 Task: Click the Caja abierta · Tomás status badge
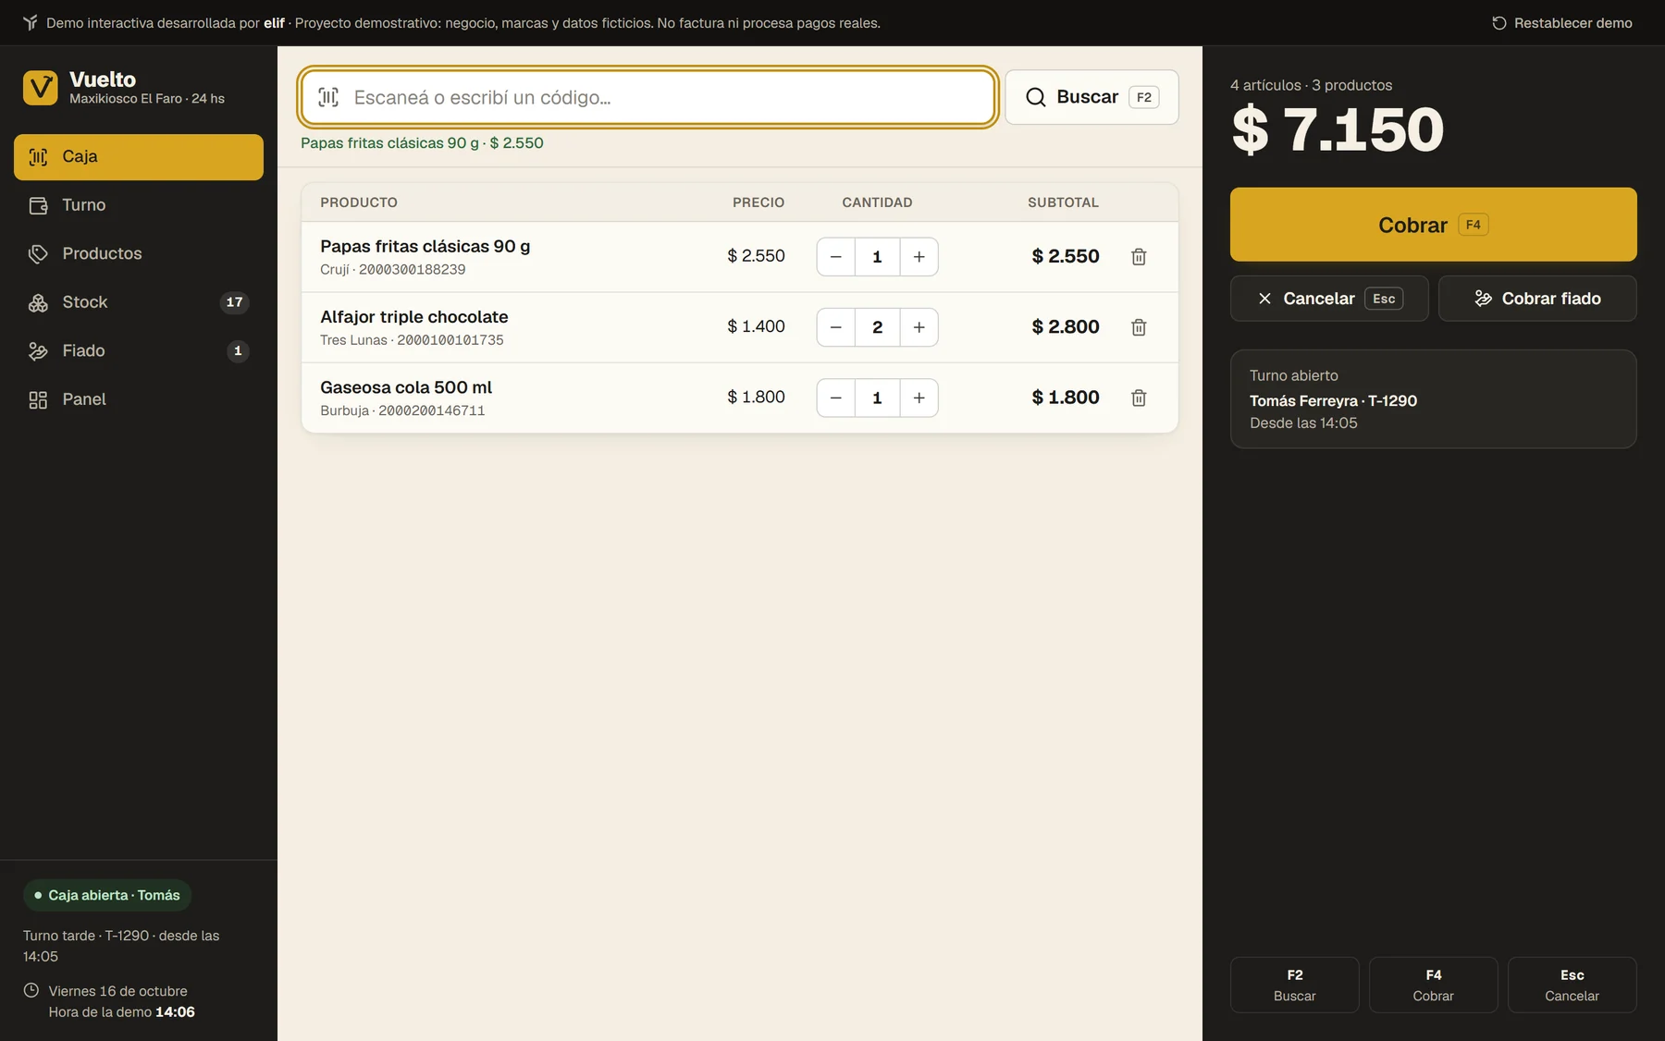107,895
